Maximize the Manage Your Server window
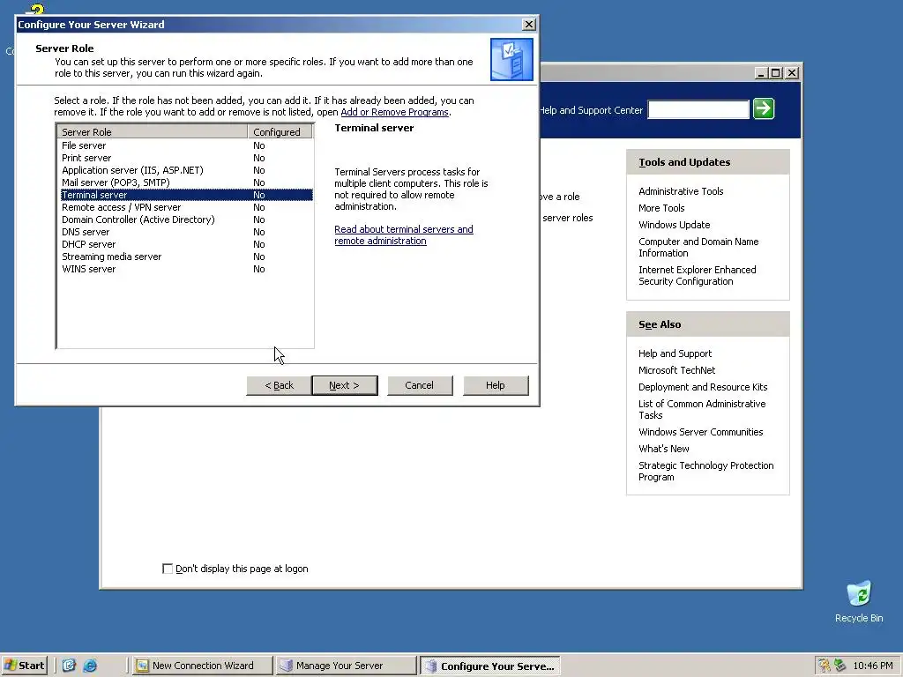This screenshot has height=677, width=903. click(x=776, y=73)
